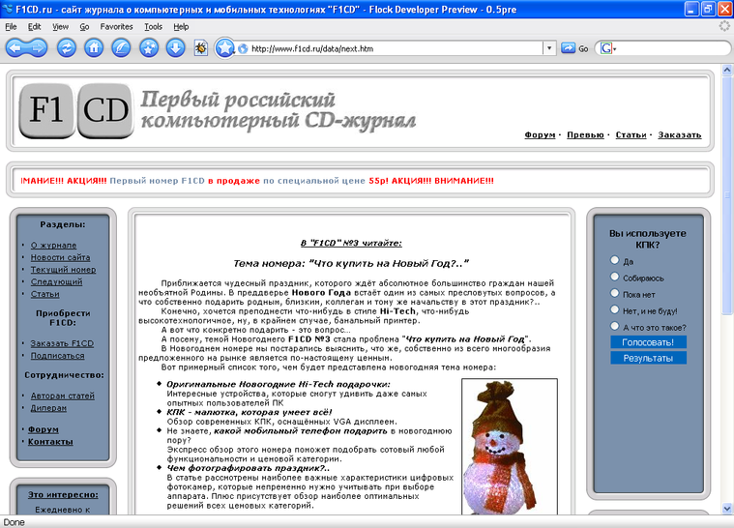Screen dimensions: 734x528
Task: Reload the page with the refresh icon
Action: coord(67,47)
